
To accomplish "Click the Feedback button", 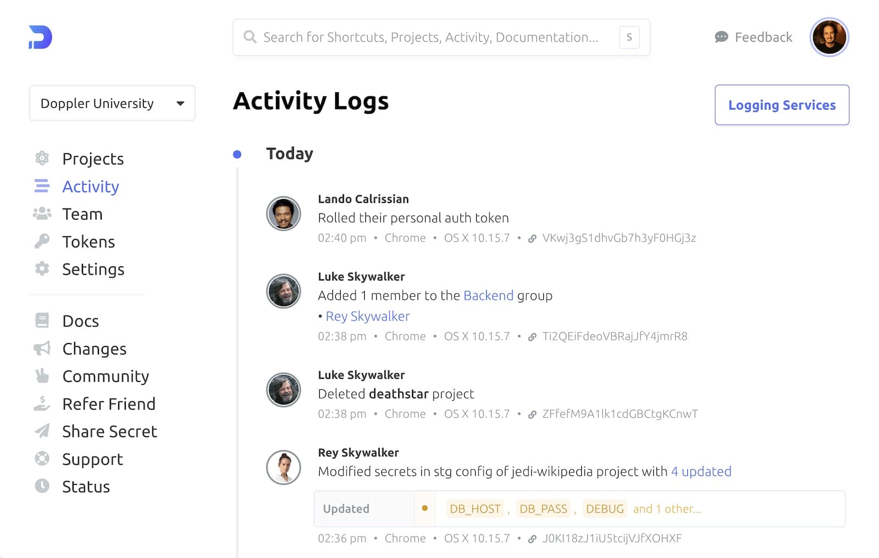I will 753,37.
